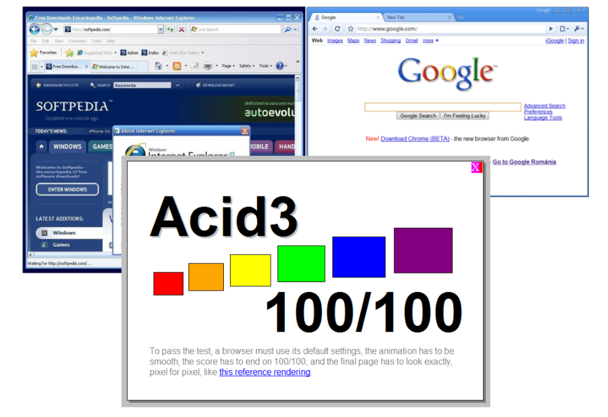Screen dimensions: 608x417
Task: Open the Safety dropdown menu in IE
Action: (x=246, y=65)
